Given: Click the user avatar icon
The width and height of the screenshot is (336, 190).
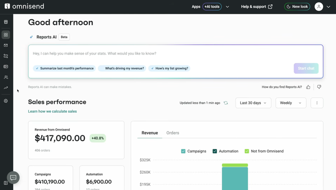Looking at the screenshot, I should coord(319,7).
